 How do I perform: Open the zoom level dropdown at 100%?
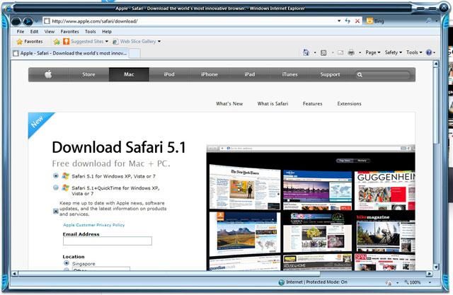pos(430,282)
